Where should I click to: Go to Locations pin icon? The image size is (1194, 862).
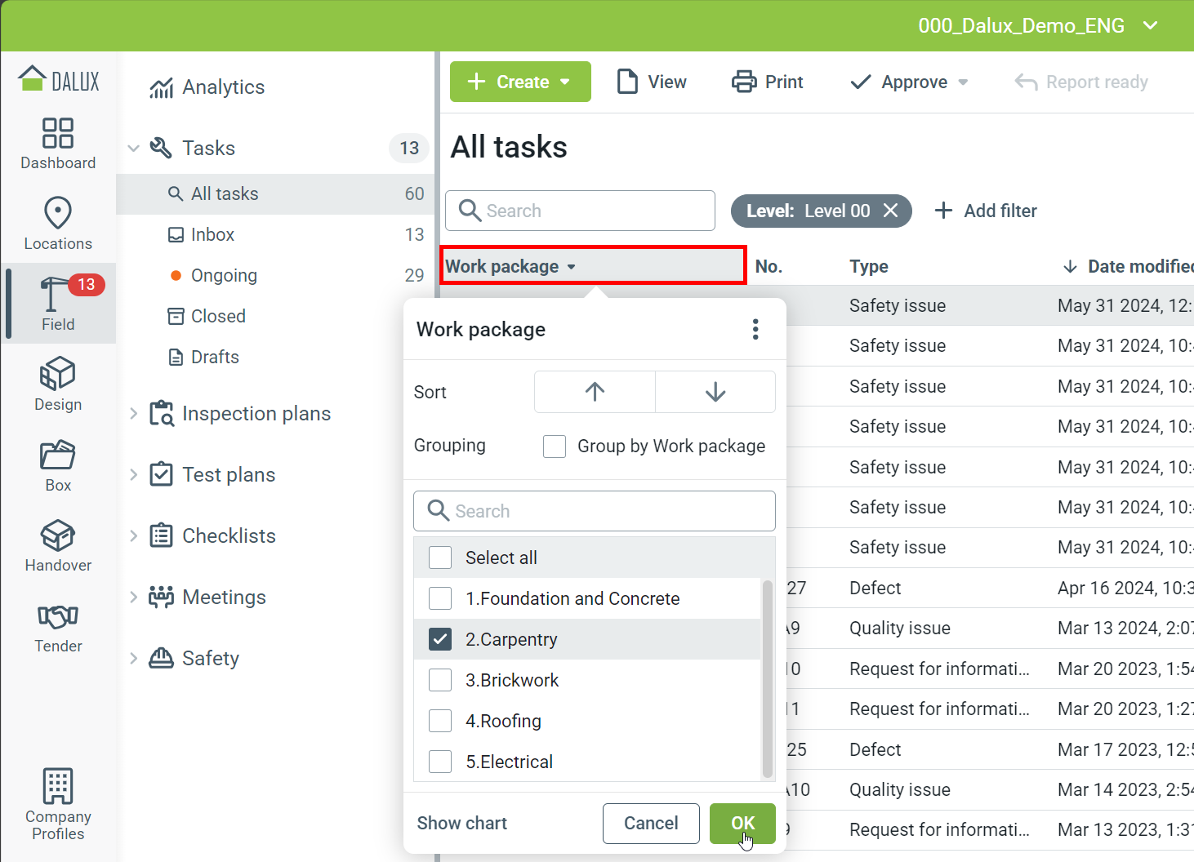(58, 214)
